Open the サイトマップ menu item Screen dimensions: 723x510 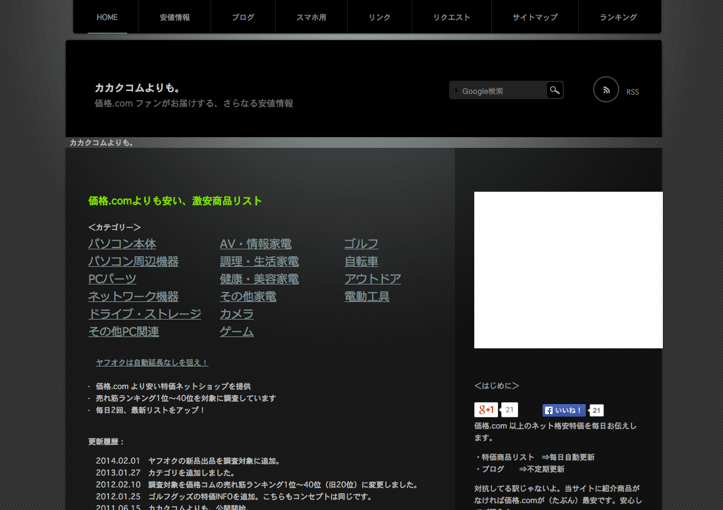point(535,17)
